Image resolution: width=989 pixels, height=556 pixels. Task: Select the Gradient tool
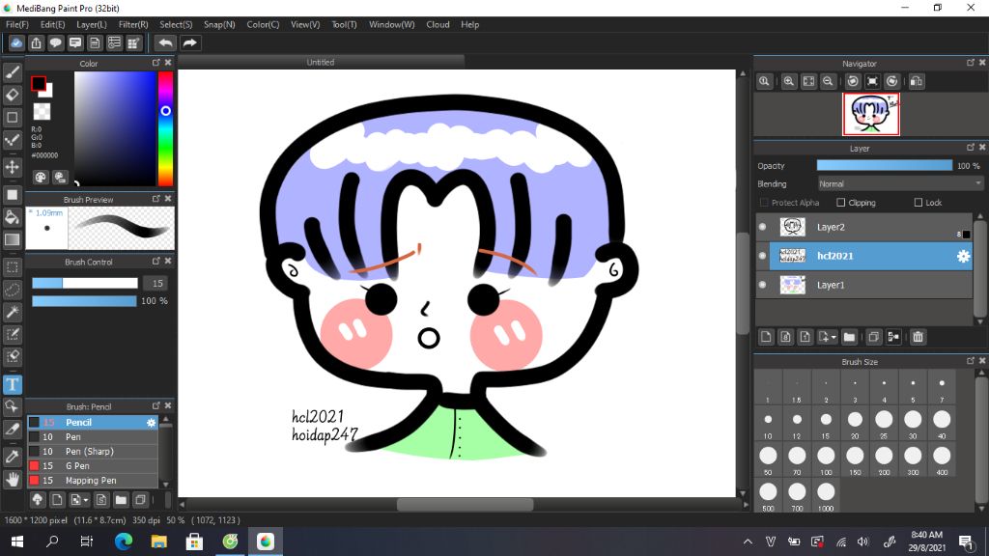(x=12, y=239)
